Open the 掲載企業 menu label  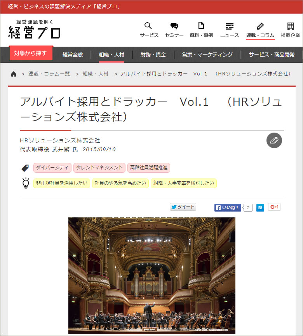pos(291,35)
